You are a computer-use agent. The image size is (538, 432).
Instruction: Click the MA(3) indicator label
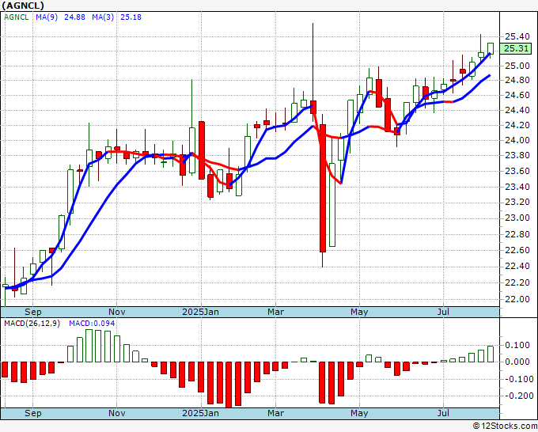point(103,17)
